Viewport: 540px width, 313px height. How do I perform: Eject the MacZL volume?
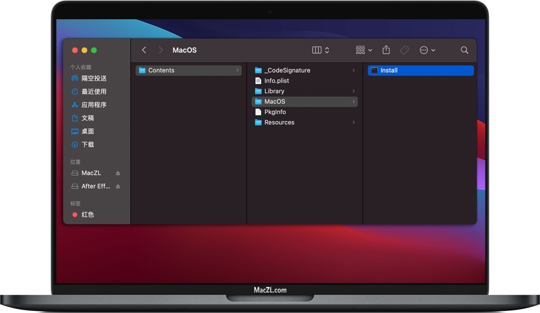[118, 173]
